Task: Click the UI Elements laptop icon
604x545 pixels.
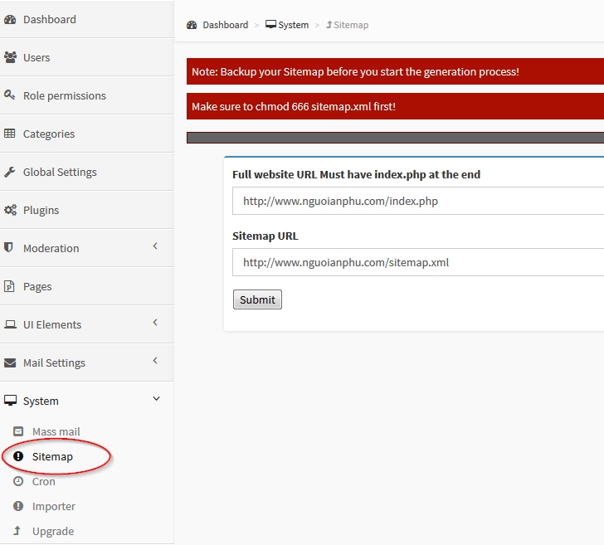Action: [10, 324]
